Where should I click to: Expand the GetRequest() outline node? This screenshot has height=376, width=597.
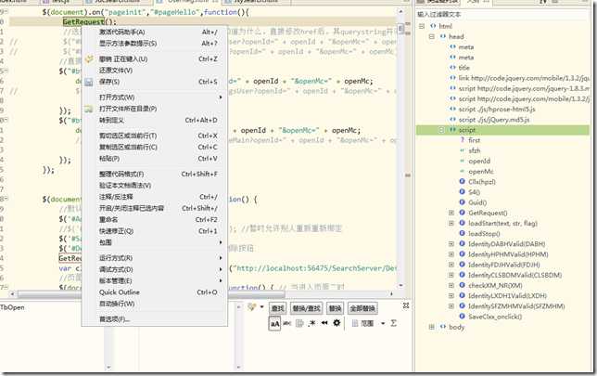tap(451, 213)
